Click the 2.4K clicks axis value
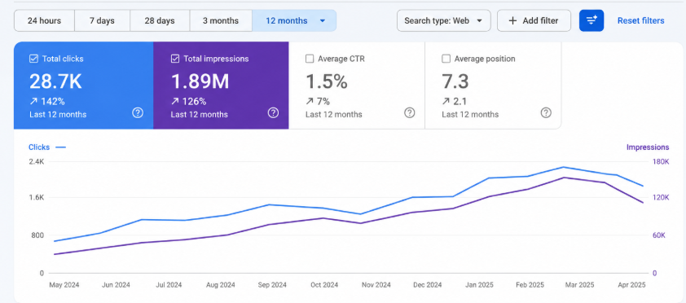Viewport: 686px width, 303px height. click(x=37, y=162)
